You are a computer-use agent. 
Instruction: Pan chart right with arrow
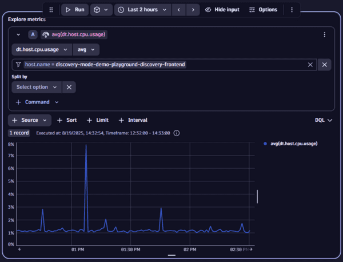(x=251, y=249)
